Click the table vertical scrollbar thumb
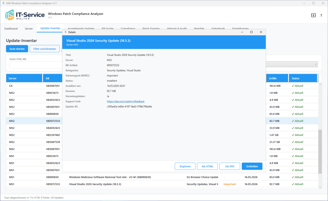328x201 pixels. click(320, 151)
